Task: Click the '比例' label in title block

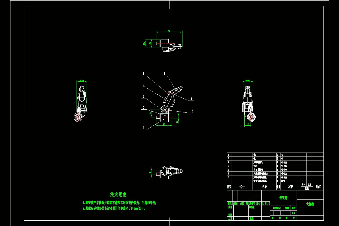Action: tap(294, 208)
